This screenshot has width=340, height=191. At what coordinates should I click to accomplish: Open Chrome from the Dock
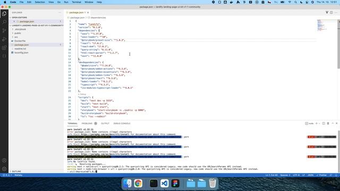(138, 184)
